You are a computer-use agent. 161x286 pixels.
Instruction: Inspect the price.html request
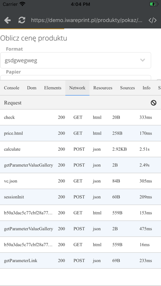coord(80,133)
